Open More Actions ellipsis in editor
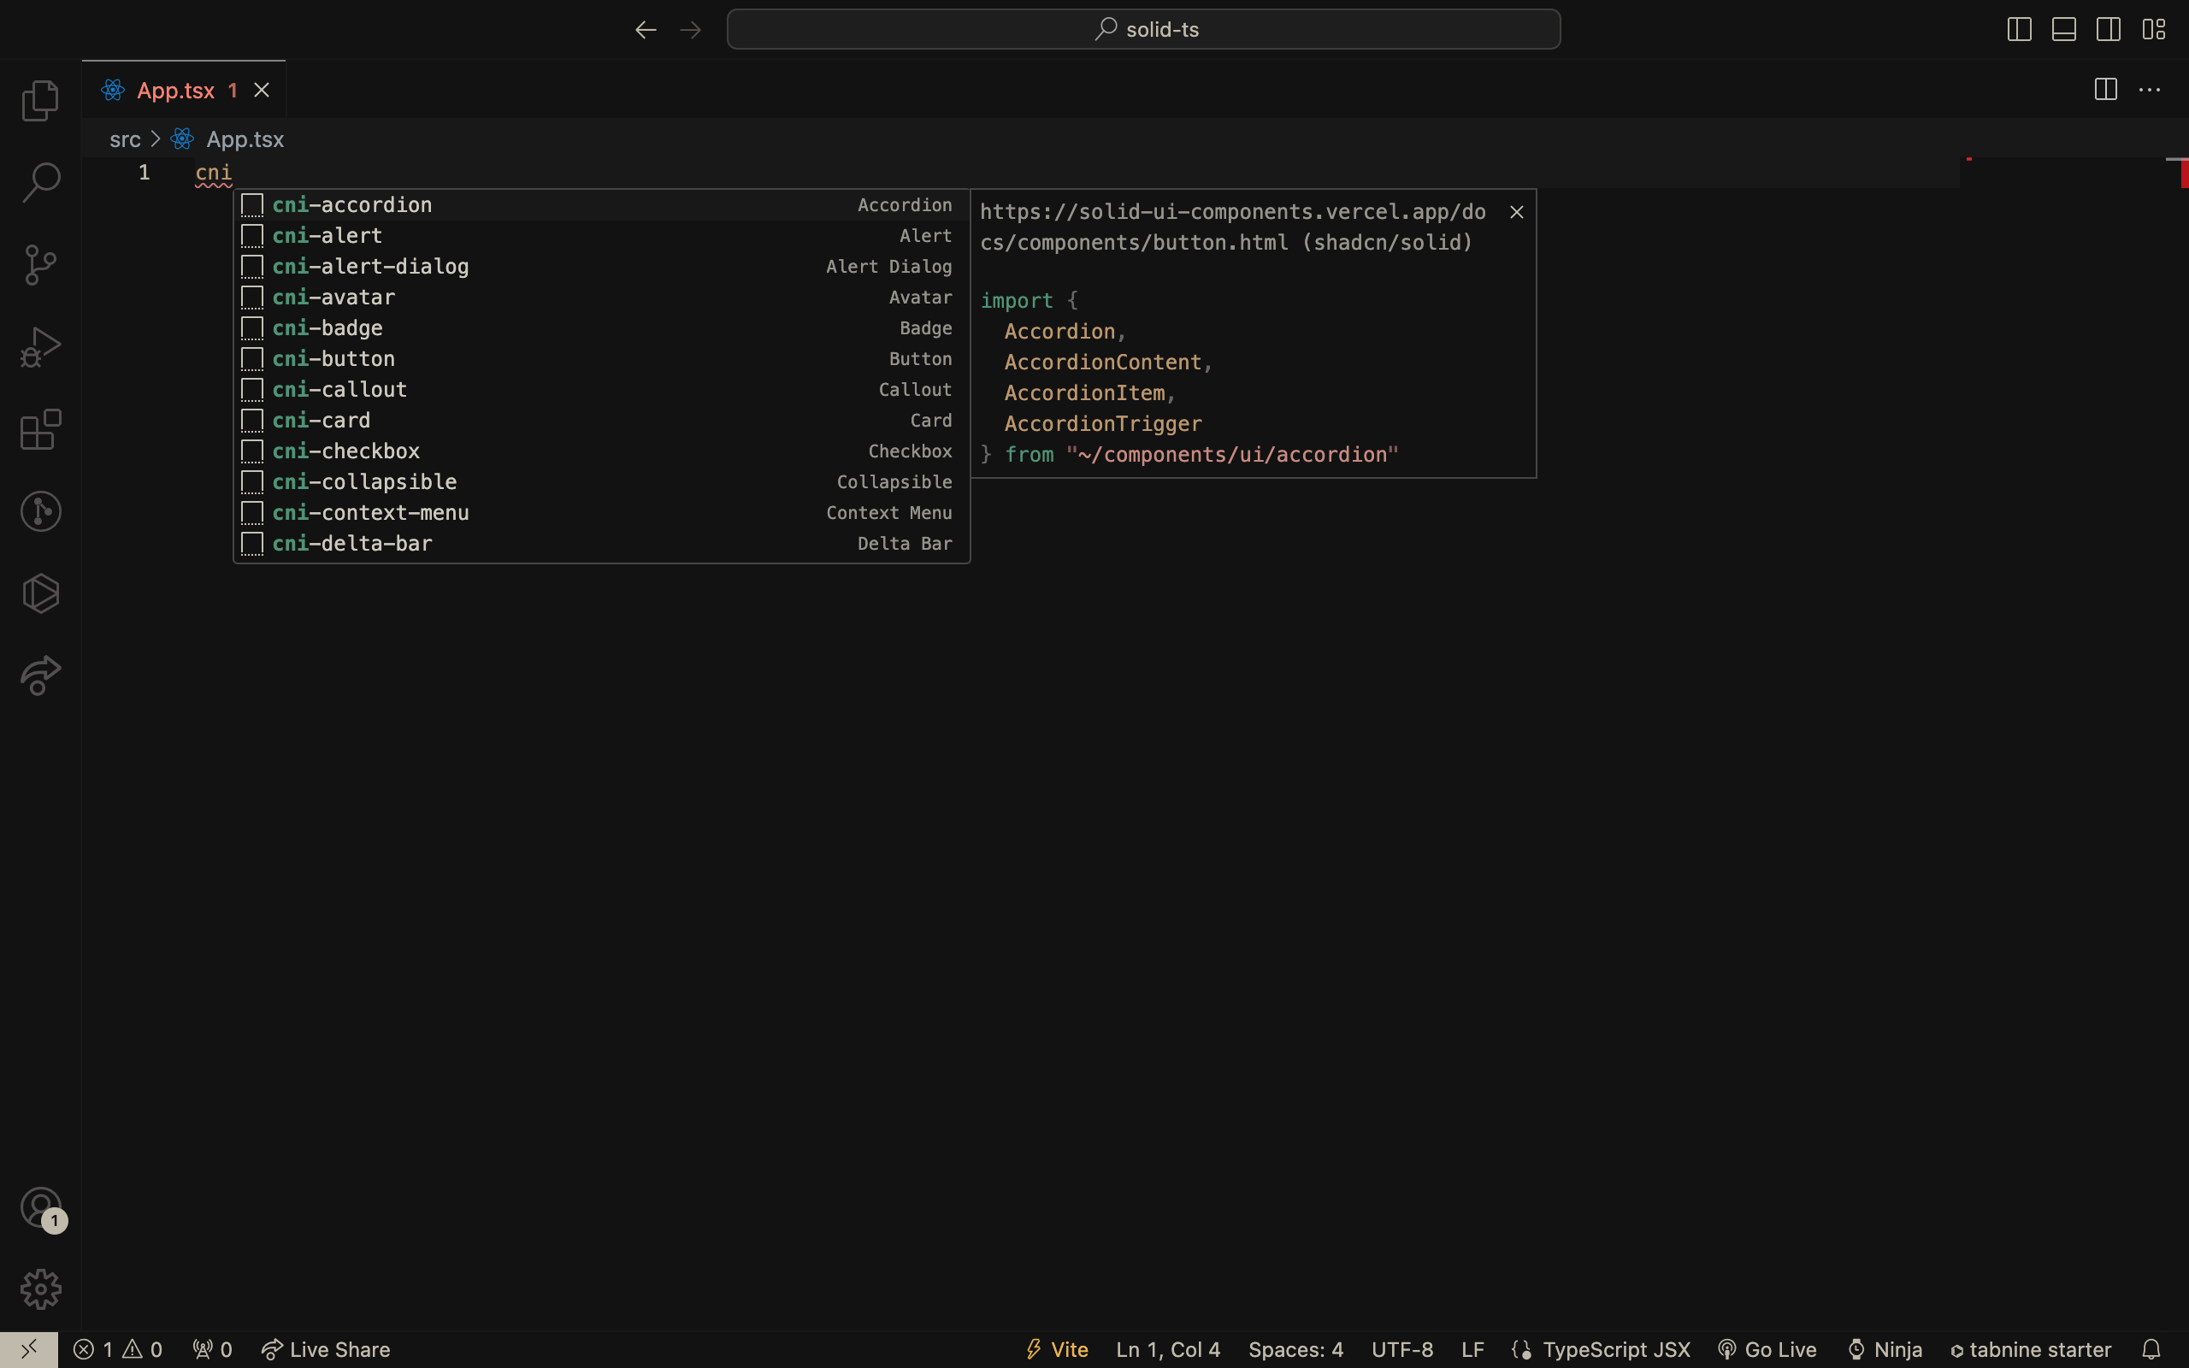Image resolution: width=2189 pixels, height=1368 pixels. pyautogui.click(x=2149, y=91)
